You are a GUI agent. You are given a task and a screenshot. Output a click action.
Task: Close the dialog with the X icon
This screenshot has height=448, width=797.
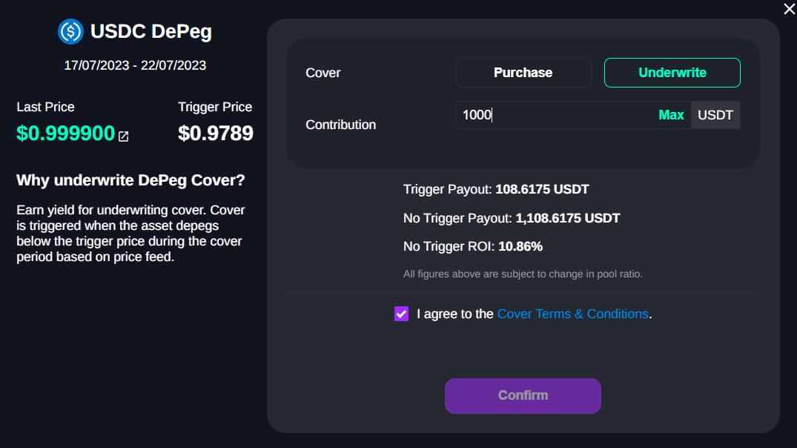coord(789,9)
